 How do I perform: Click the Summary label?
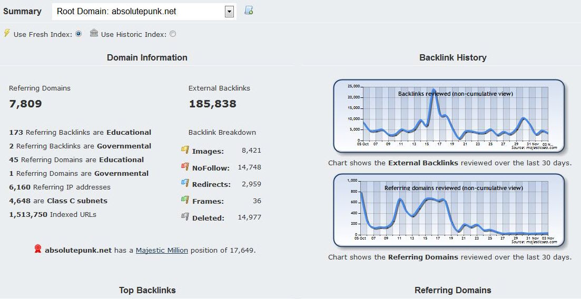pos(22,11)
